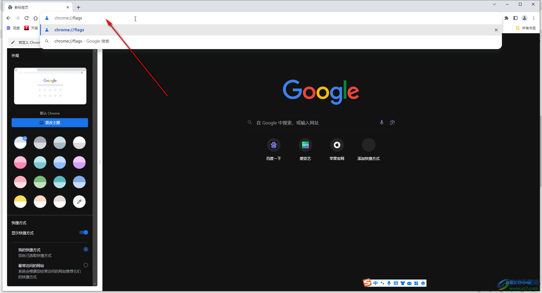The width and height of the screenshot is (542, 293).
Task: Click the custom color eyedropper swatch
Action: (x=79, y=202)
